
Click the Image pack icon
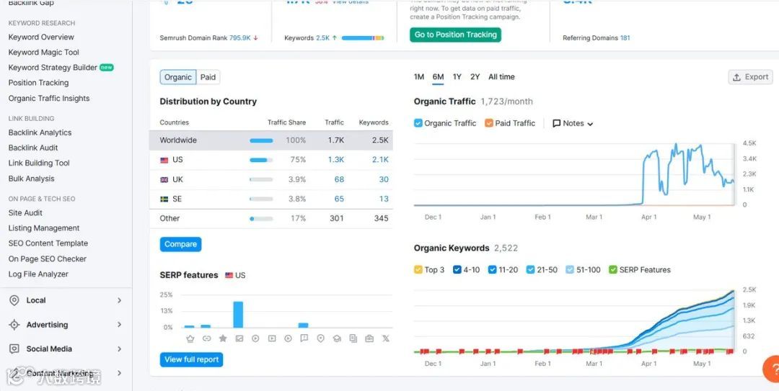[239, 338]
